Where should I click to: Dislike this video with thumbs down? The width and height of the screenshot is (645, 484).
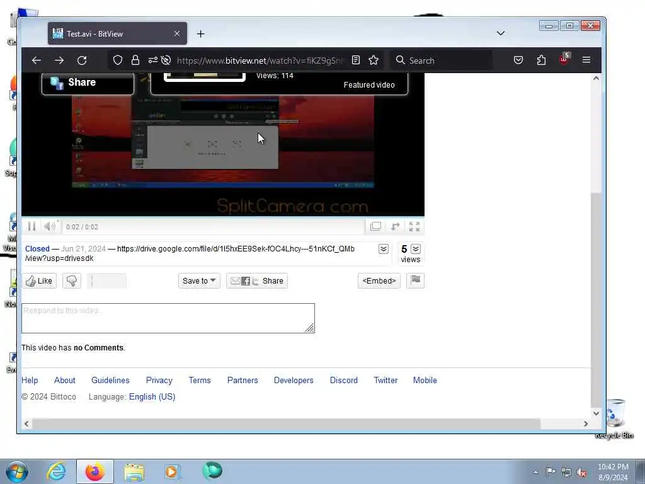tap(72, 280)
